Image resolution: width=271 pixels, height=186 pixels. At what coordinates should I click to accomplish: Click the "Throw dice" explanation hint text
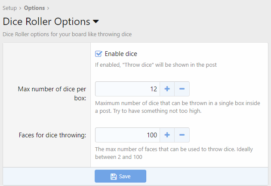(155, 65)
